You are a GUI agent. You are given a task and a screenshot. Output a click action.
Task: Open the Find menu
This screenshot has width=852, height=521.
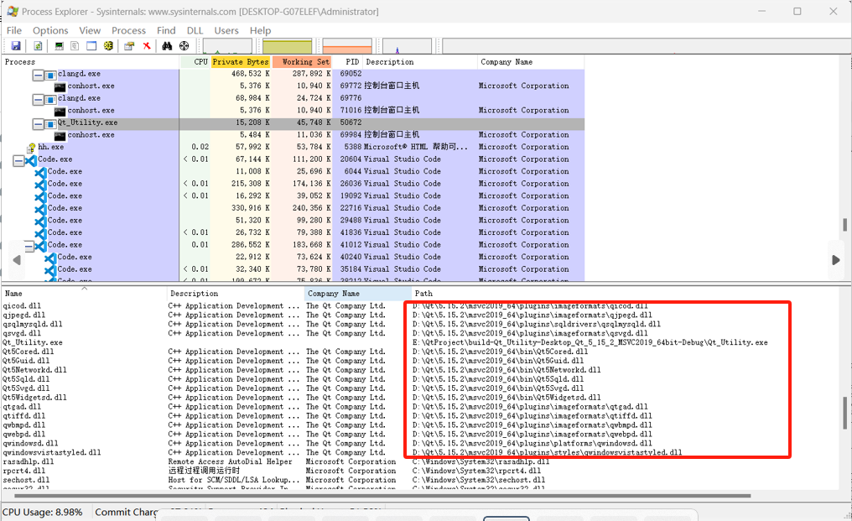tap(166, 30)
